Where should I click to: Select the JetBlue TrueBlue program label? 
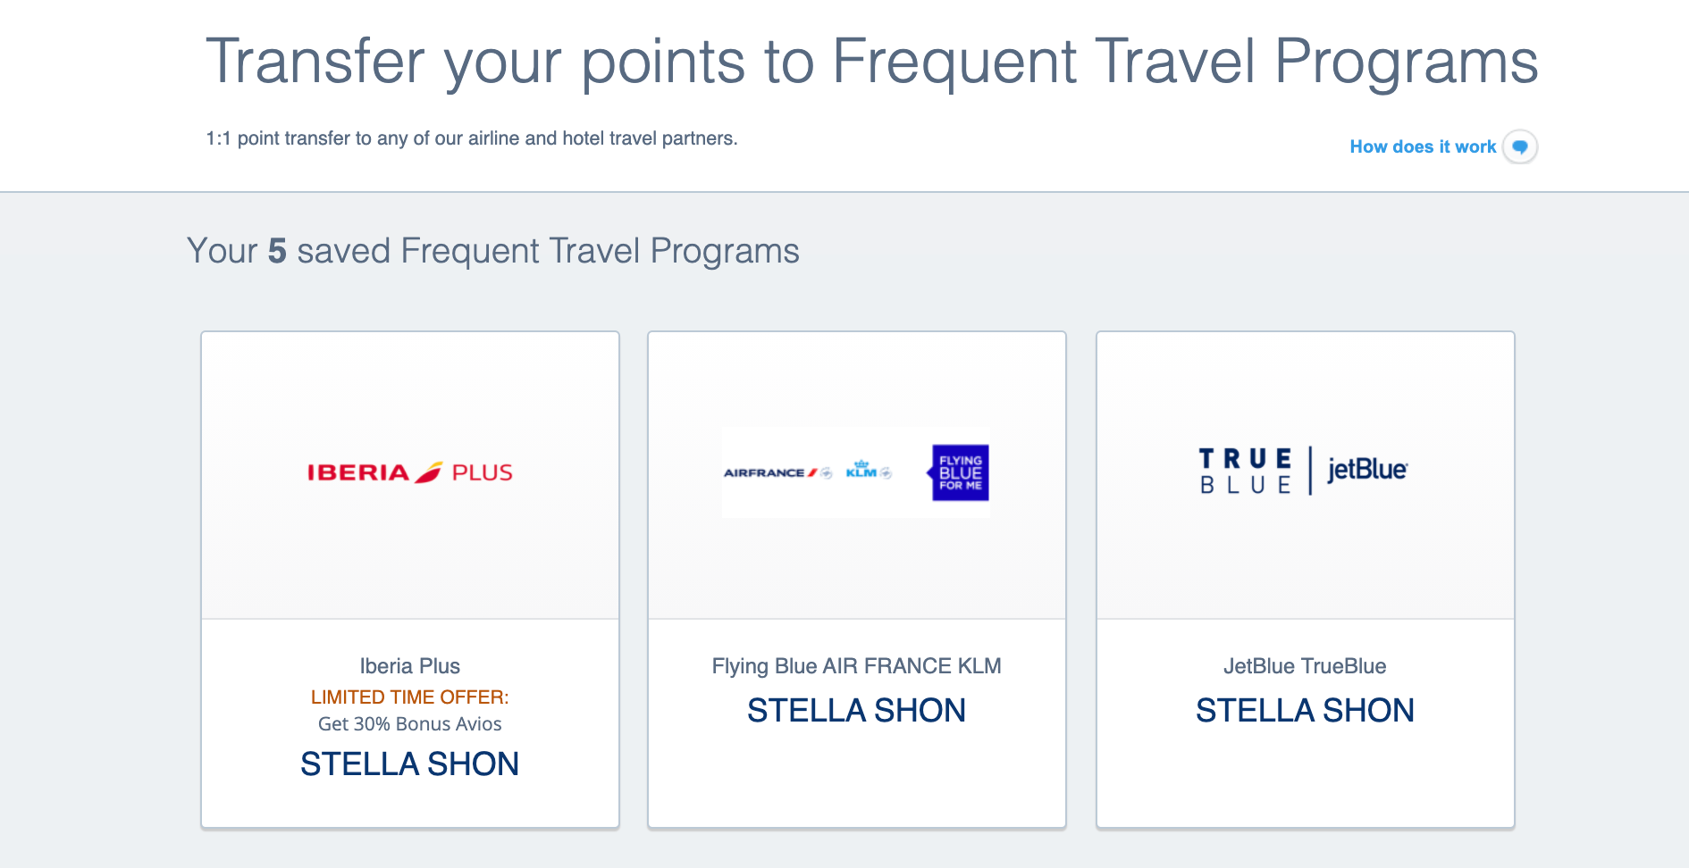pyautogui.click(x=1304, y=666)
